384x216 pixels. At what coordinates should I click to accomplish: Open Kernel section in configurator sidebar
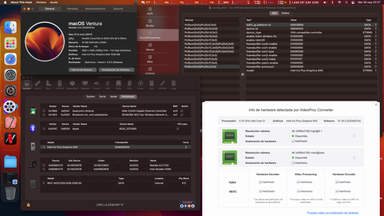tap(150, 47)
